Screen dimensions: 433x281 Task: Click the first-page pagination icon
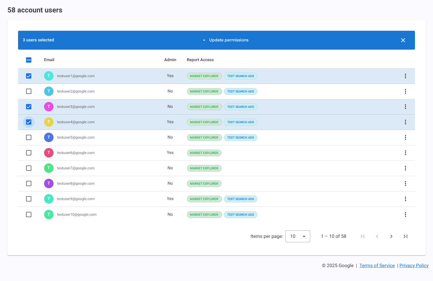[363, 236]
